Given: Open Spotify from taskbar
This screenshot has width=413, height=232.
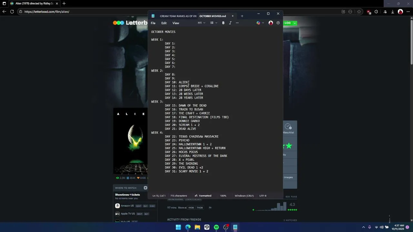Looking at the screenshot, I should (217, 227).
